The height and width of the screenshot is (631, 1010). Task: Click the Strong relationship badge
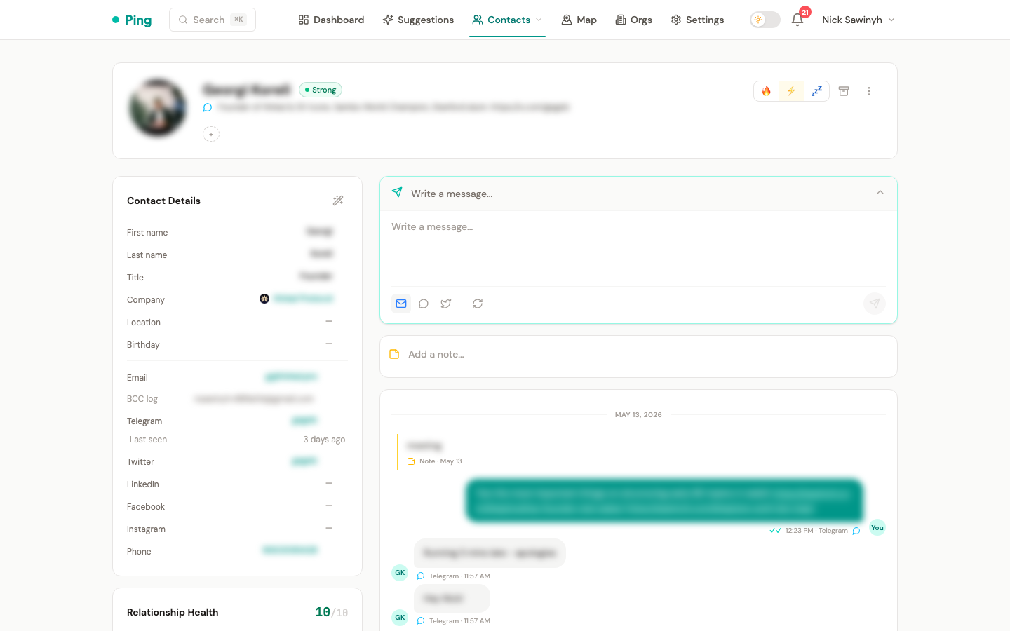pos(321,90)
